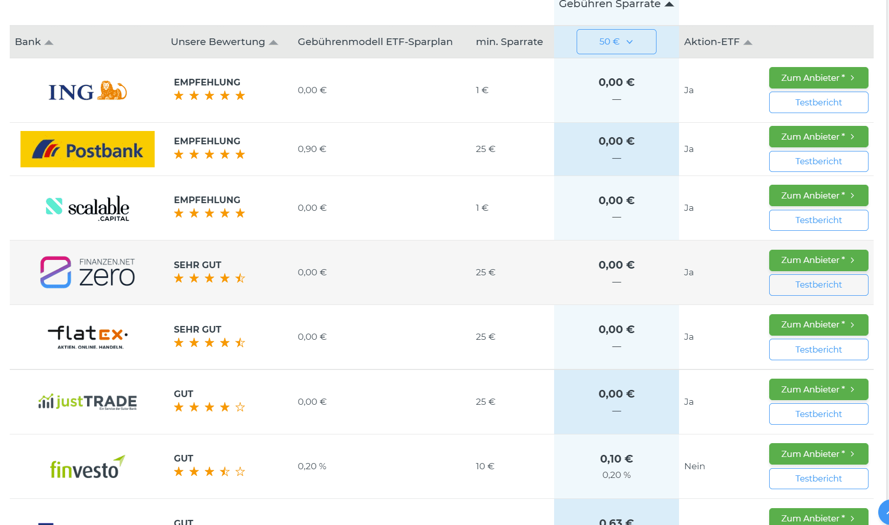889x525 pixels.
Task: Click the Scalable Capital star rating
Action: [209, 213]
